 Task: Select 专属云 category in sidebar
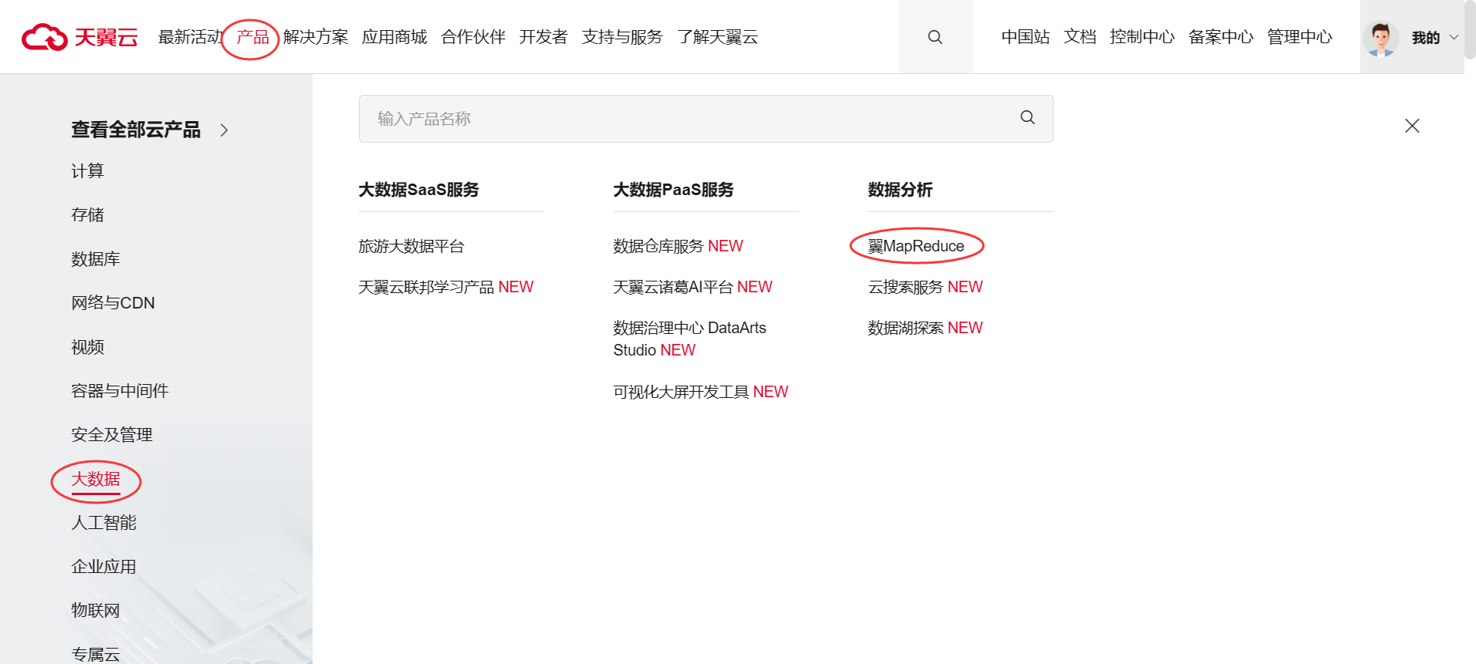pos(96,655)
